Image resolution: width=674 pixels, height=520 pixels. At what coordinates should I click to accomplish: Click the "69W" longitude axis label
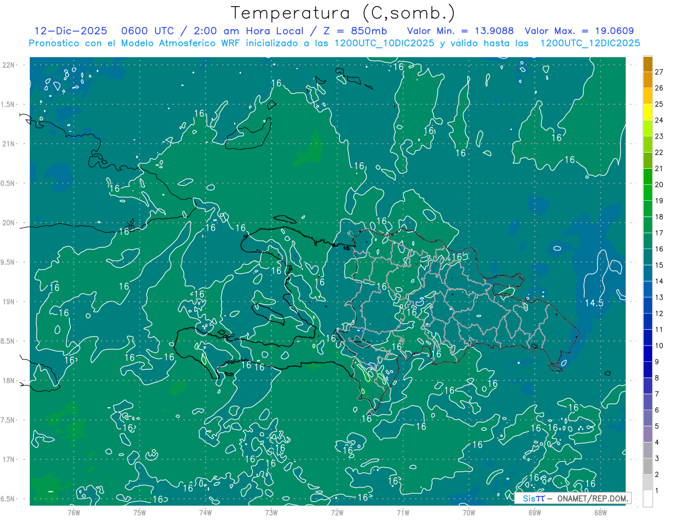535,513
